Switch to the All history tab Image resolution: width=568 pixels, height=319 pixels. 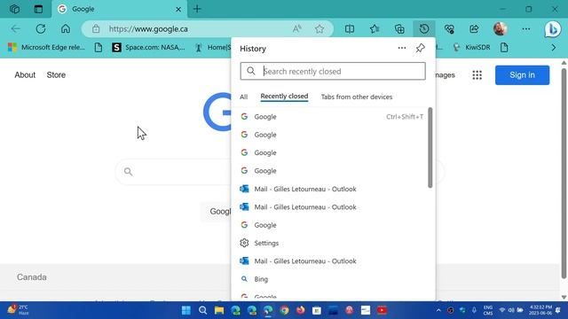(243, 97)
